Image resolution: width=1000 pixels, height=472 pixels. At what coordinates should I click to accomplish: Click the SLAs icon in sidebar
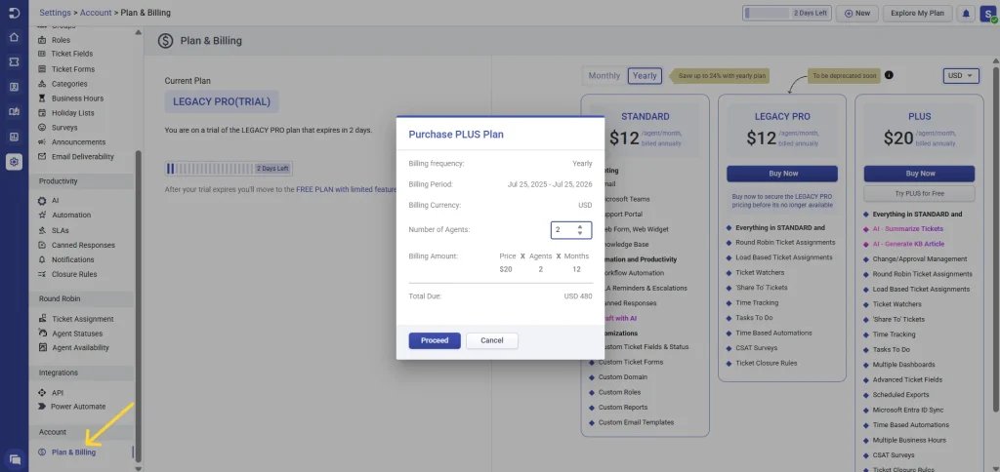click(42, 230)
